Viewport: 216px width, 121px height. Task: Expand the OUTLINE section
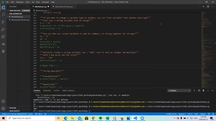[x=19, y=108]
